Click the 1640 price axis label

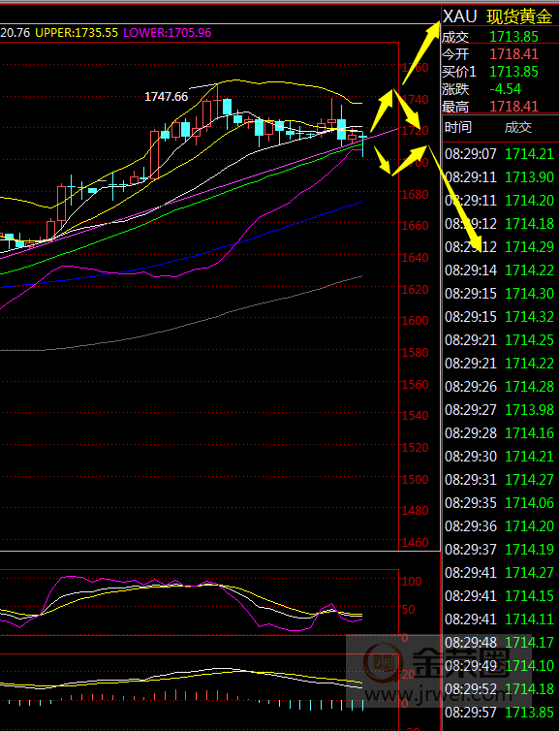416,257
